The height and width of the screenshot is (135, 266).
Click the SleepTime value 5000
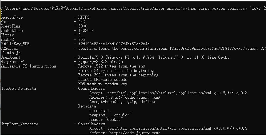point(83,26)
